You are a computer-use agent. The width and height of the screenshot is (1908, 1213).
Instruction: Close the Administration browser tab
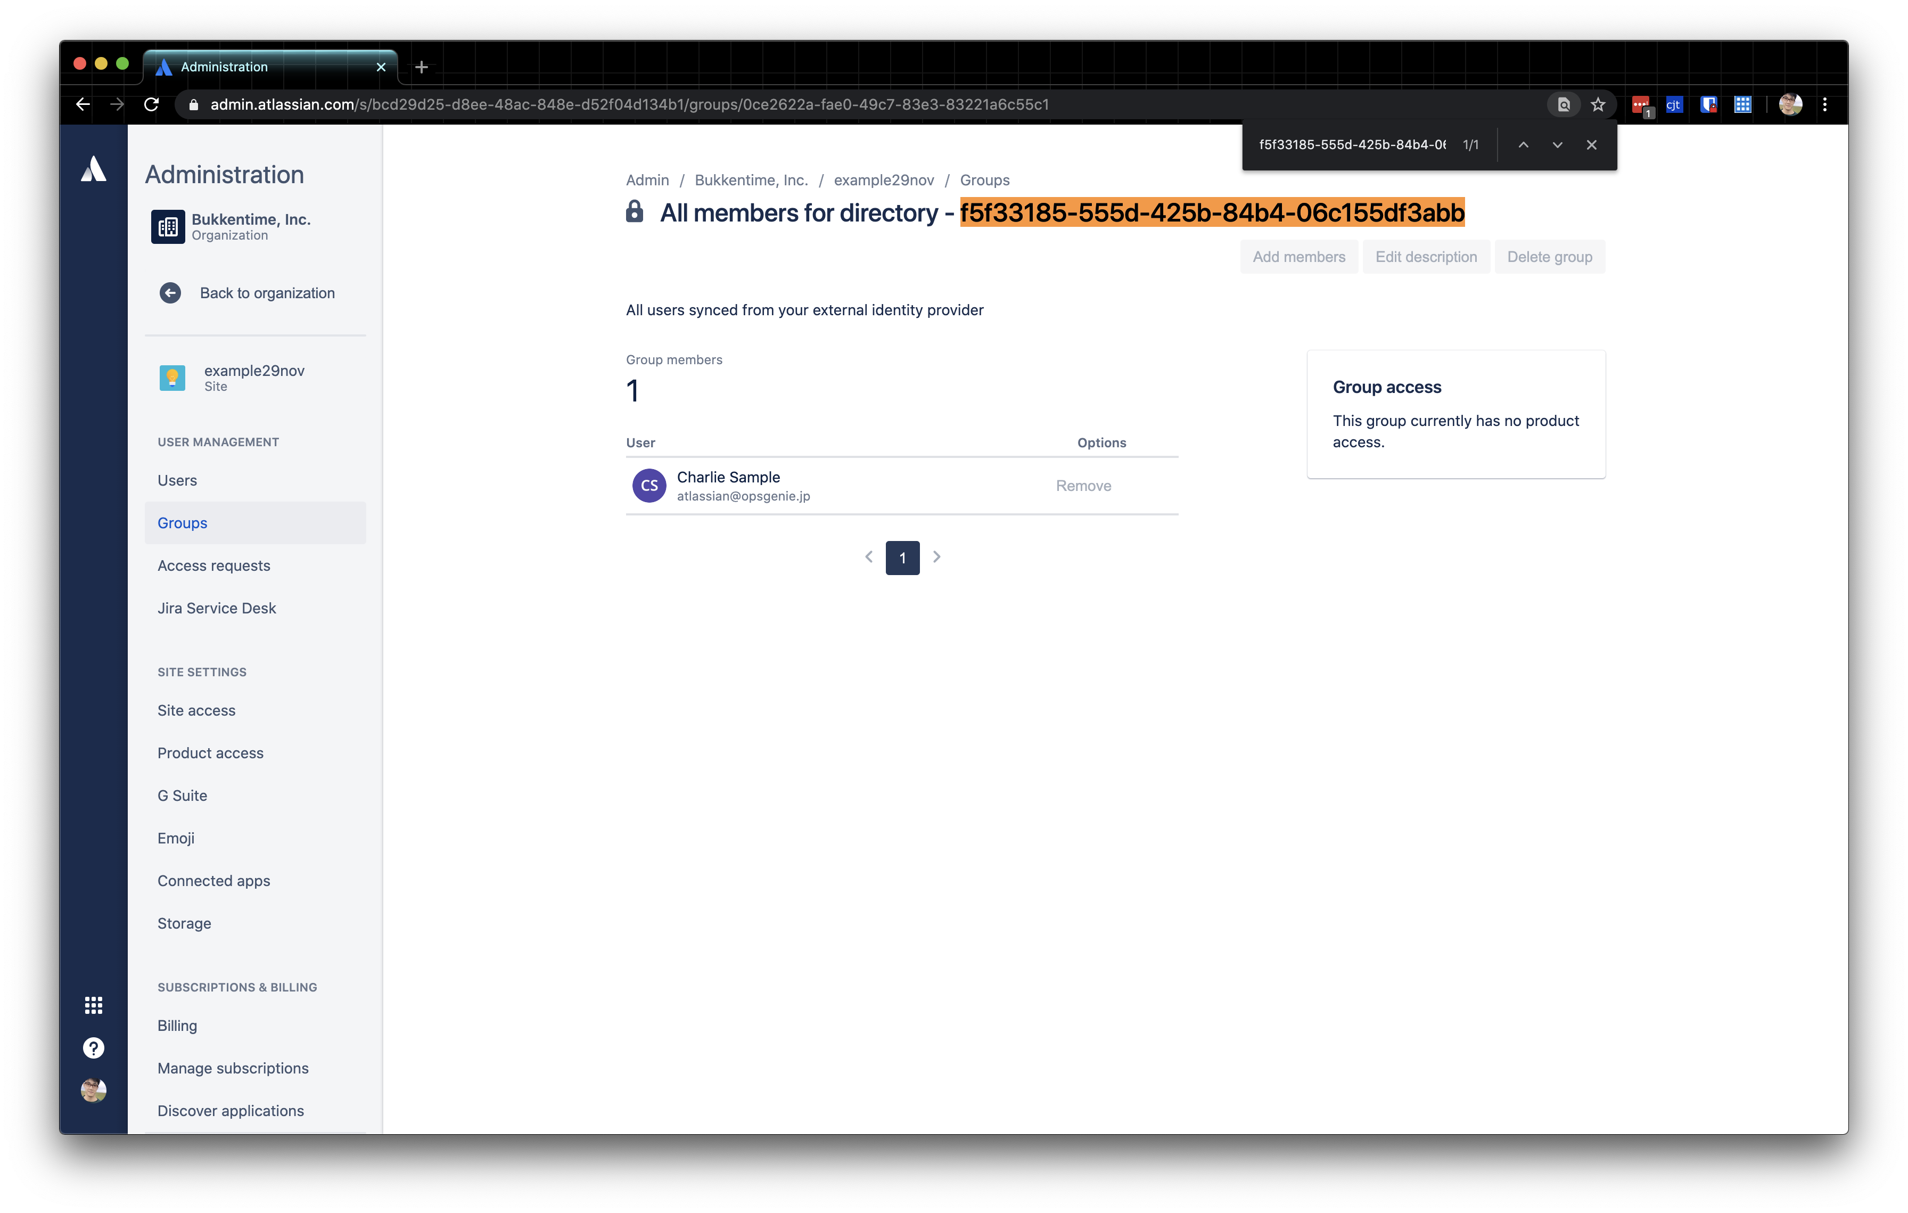coord(381,67)
